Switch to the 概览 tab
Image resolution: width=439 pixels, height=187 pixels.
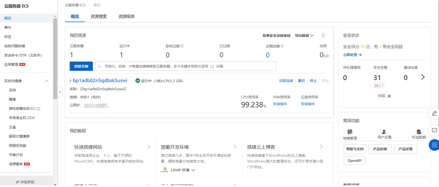[x=75, y=16]
